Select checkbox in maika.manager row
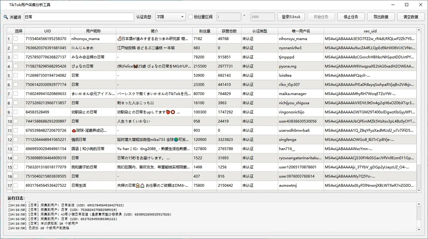Screen dimensions: 428x239 pos(15,94)
